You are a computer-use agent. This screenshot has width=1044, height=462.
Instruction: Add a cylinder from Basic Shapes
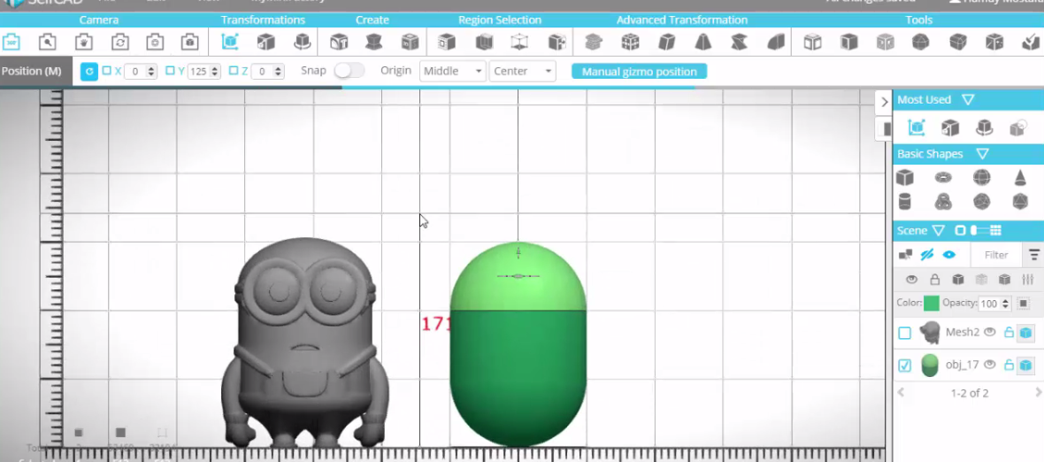point(904,201)
